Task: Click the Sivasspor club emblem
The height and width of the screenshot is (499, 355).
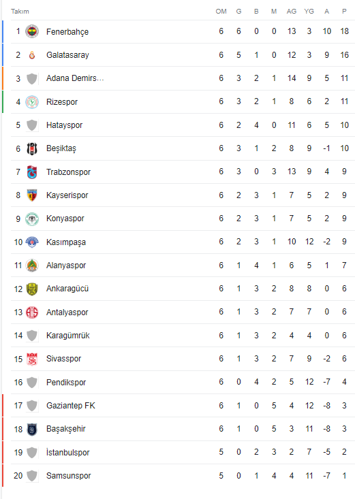Action: (x=32, y=359)
